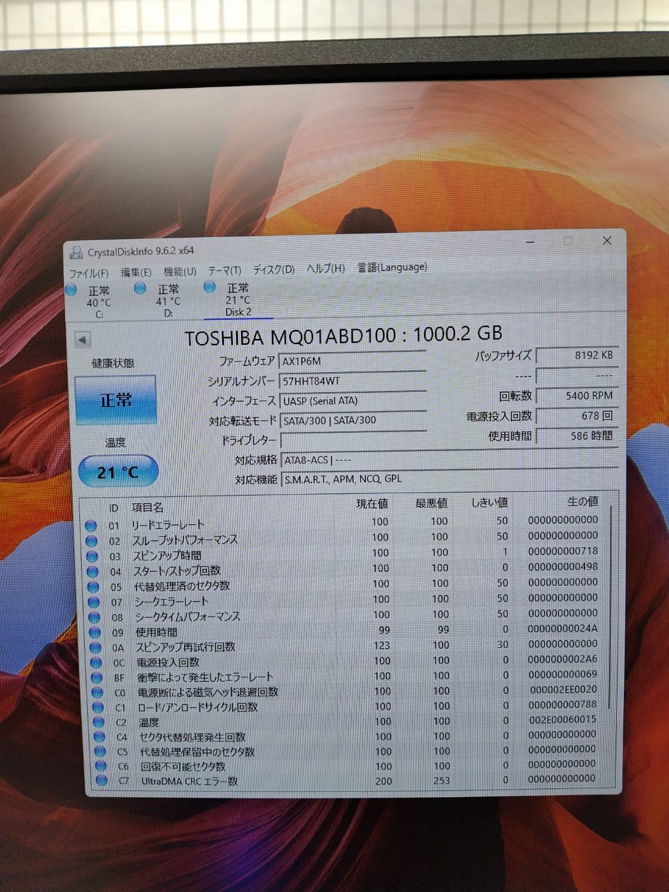The width and height of the screenshot is (669, 892).
Task: Open the 機能(U) menu
Action: click(180, 272)
